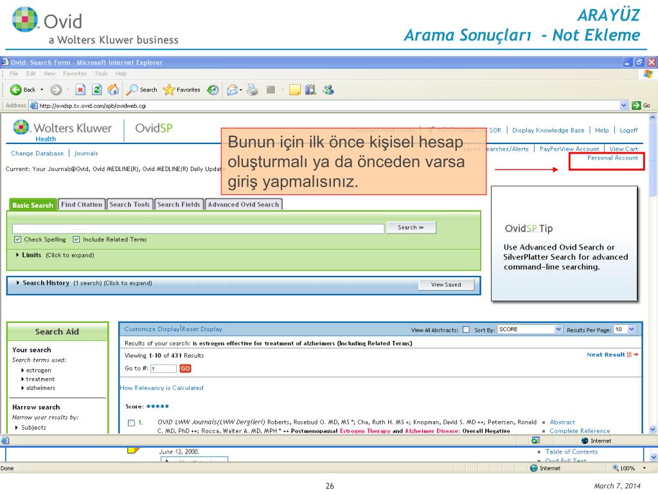Open Display Knowledge Base link

(548, 130)
